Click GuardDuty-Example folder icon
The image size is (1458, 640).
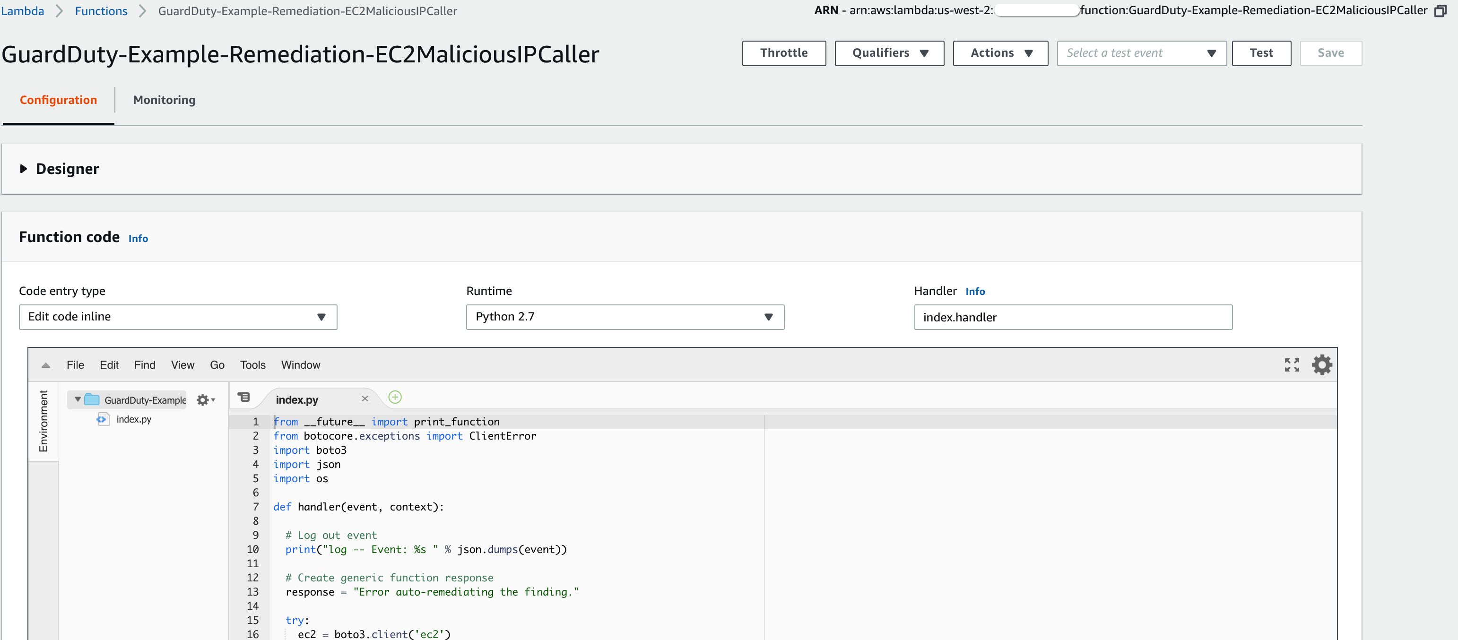point(92,400)
